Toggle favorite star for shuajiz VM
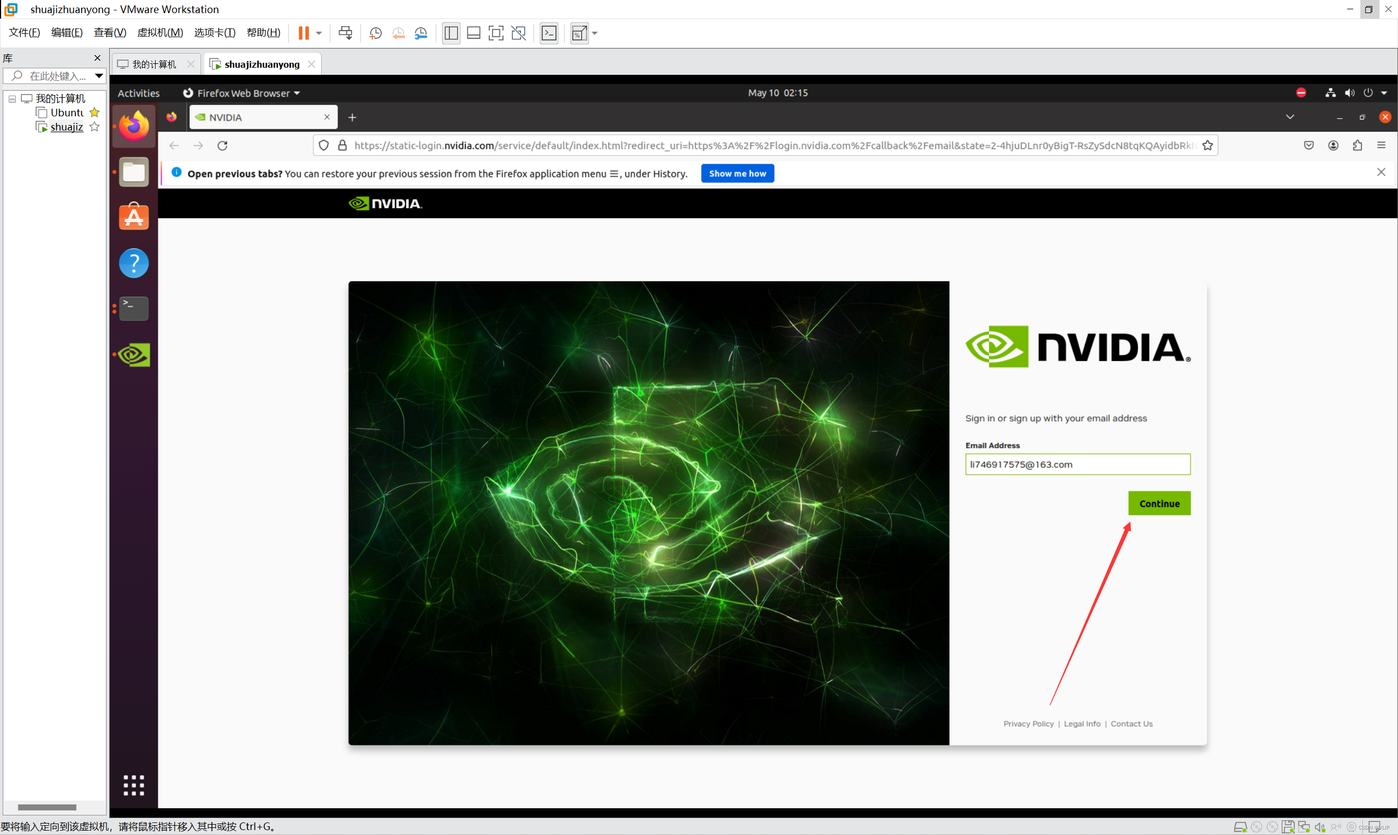 coord(94,127)
